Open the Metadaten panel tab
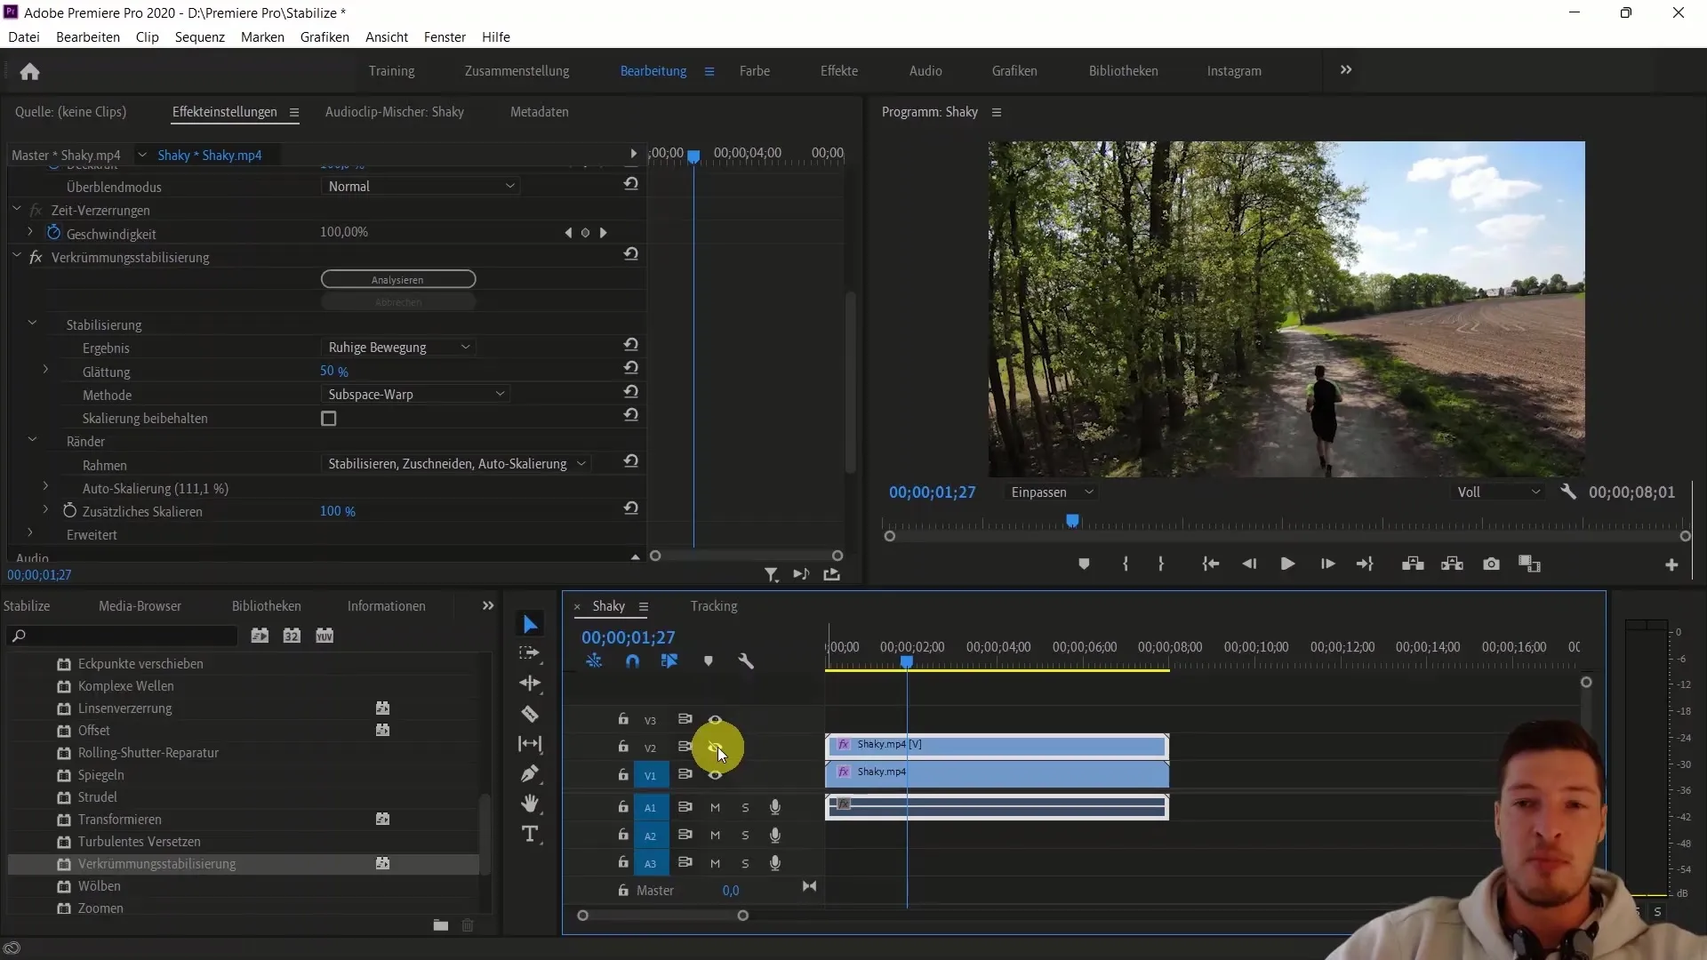Screen dimensions: 1707x960 540,112
